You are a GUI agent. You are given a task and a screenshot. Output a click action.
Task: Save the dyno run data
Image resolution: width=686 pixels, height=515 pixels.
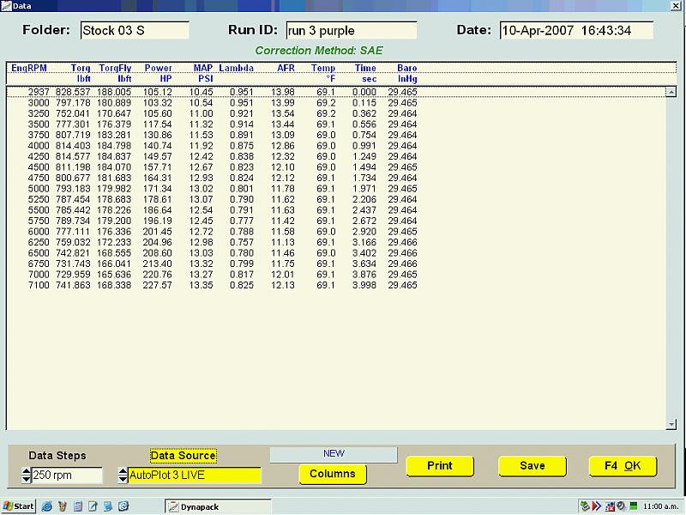[x=533, y=466]
